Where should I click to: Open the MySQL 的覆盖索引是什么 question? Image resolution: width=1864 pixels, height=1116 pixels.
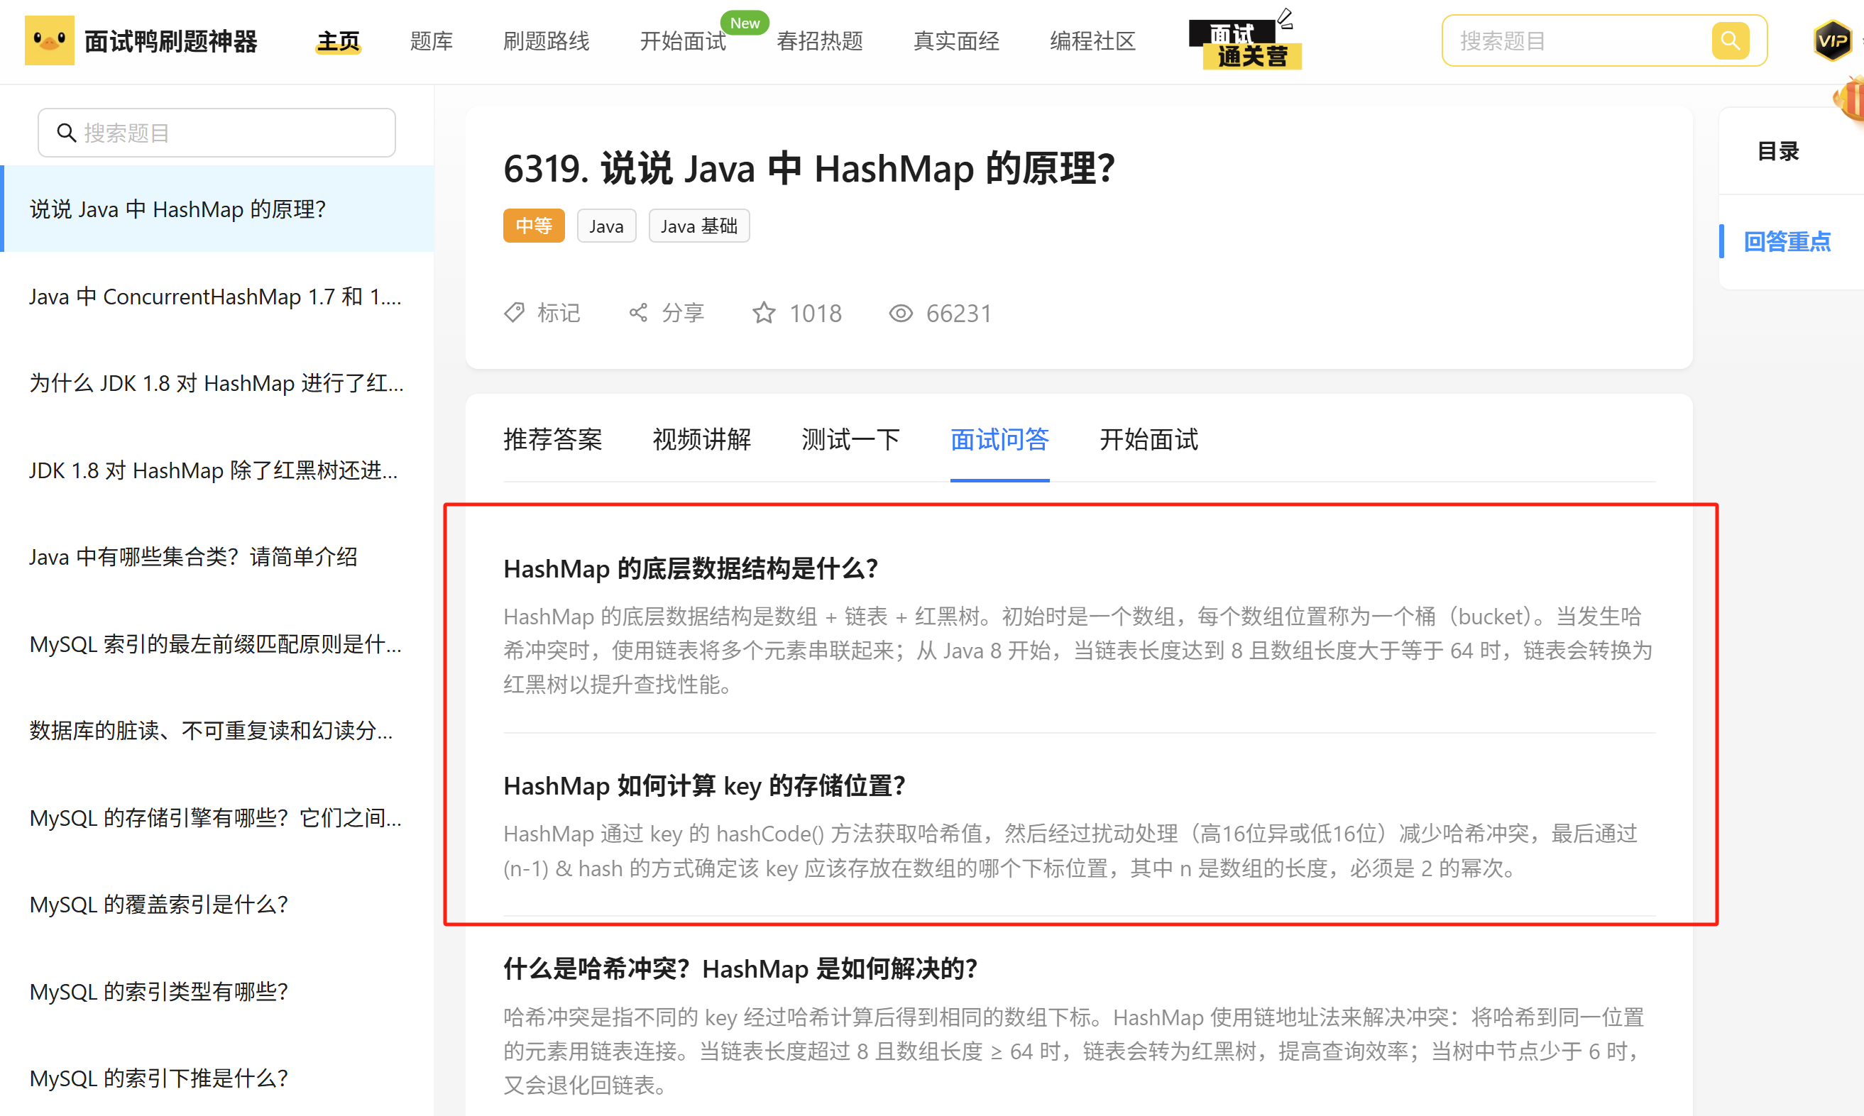click(159, 905)
